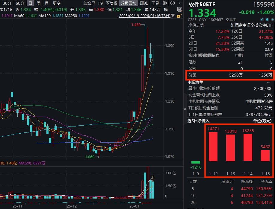Select the 1-15 net inflow bar
The height and width of the screenshot is (209, 275).
pyautogui.click(x=265, y=155)
